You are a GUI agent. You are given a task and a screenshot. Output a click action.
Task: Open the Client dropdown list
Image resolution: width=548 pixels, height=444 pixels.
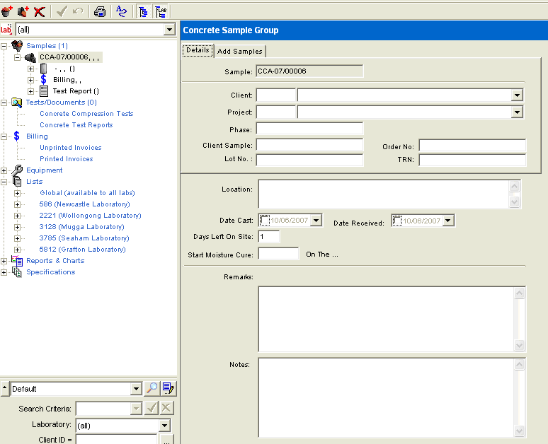pyautogui.click(x=517, y=95)
